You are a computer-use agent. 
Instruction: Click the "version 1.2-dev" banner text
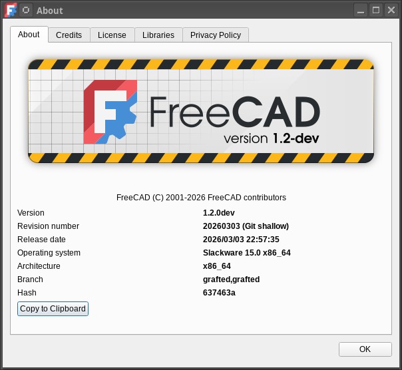pyautogui.click(x=272, y=138)
